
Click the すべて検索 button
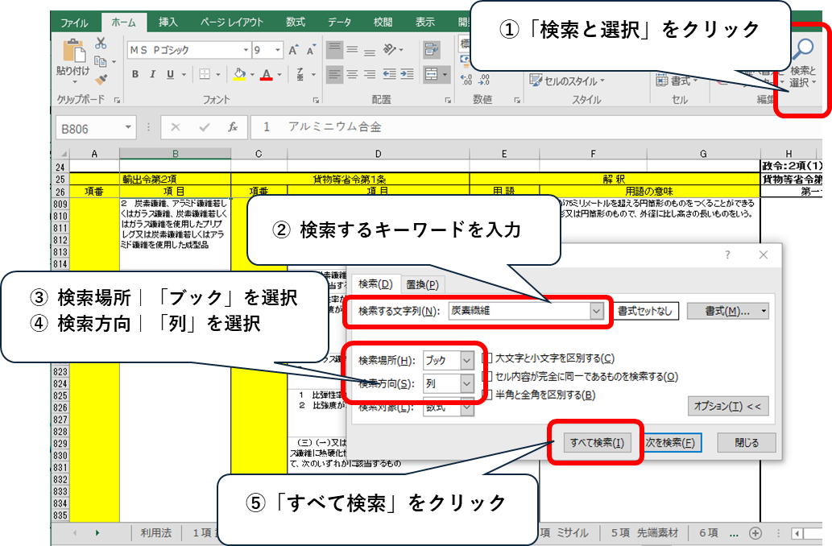pyautogui.click(x=595, y=443)
